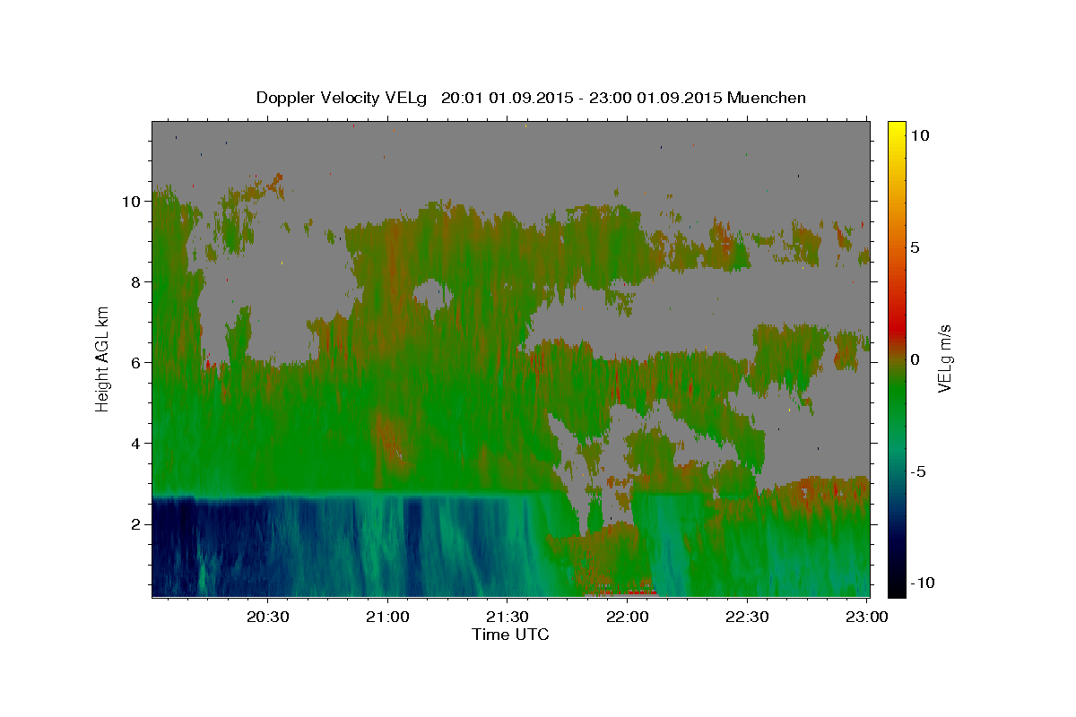Click the 23:00 time tick label
This screenshot has width=1076, height=717.
click(x=868, y=617)
